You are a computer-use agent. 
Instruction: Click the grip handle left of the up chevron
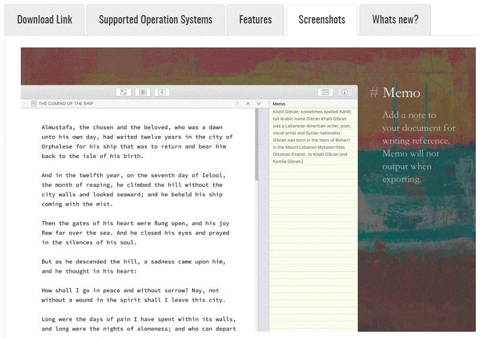click(x=237, y=104)
